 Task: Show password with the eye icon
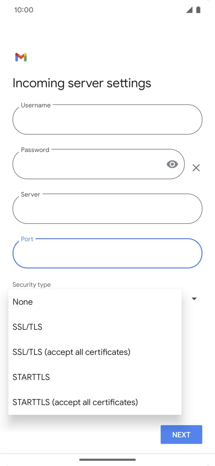tap(172, 164)
